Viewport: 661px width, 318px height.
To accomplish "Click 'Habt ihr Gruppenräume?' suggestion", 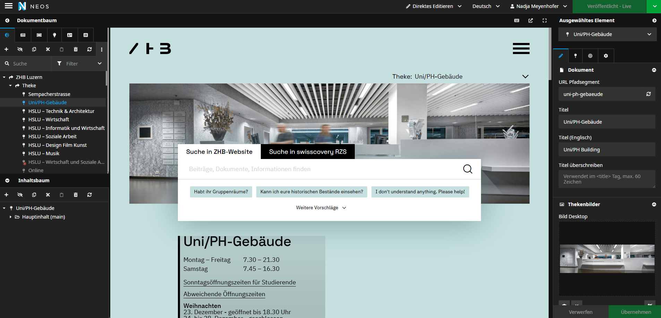I will 221,192.
